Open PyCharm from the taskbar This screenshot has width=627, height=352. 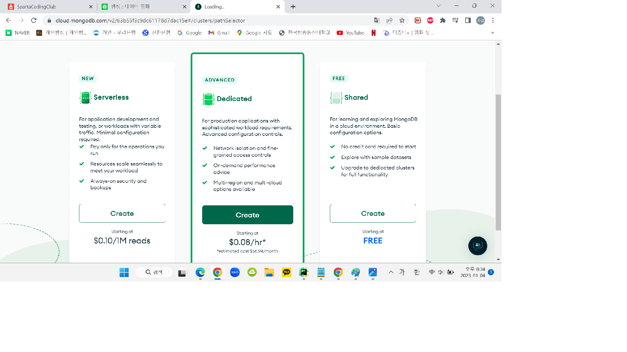[x=304, y=272]
